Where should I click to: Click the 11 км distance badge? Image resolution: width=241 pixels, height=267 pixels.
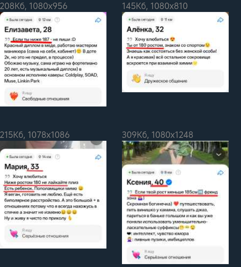167,20
